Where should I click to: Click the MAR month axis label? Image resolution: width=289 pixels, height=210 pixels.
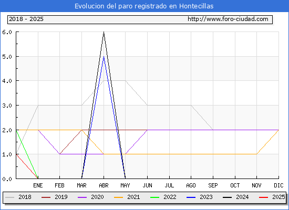pyautogui.click(x=81, y=185)
